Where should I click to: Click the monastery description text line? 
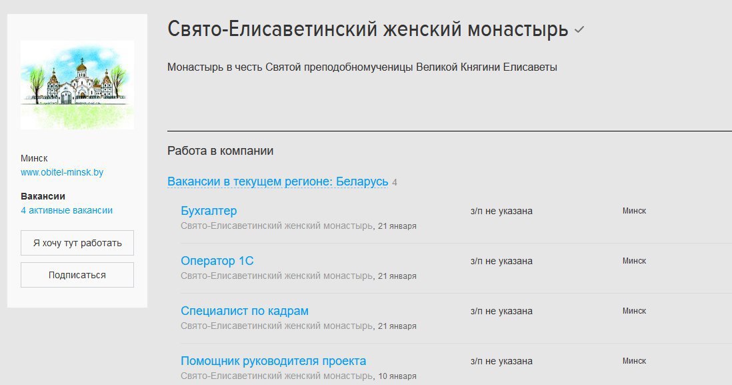pyautogui.click(x=362, y=67)
